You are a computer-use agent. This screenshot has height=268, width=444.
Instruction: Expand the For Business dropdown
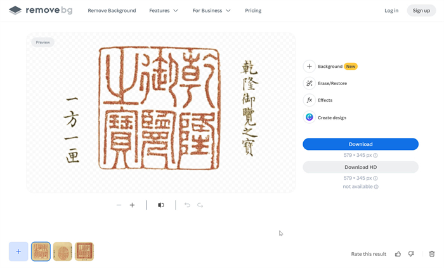click(x=211, y=11)
